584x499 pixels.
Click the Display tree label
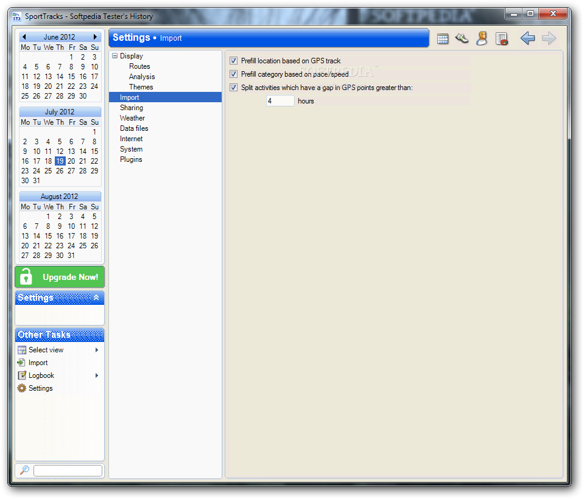coord(132,56)
